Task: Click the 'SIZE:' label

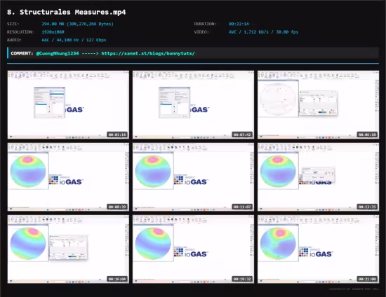Action: [13, 24]
